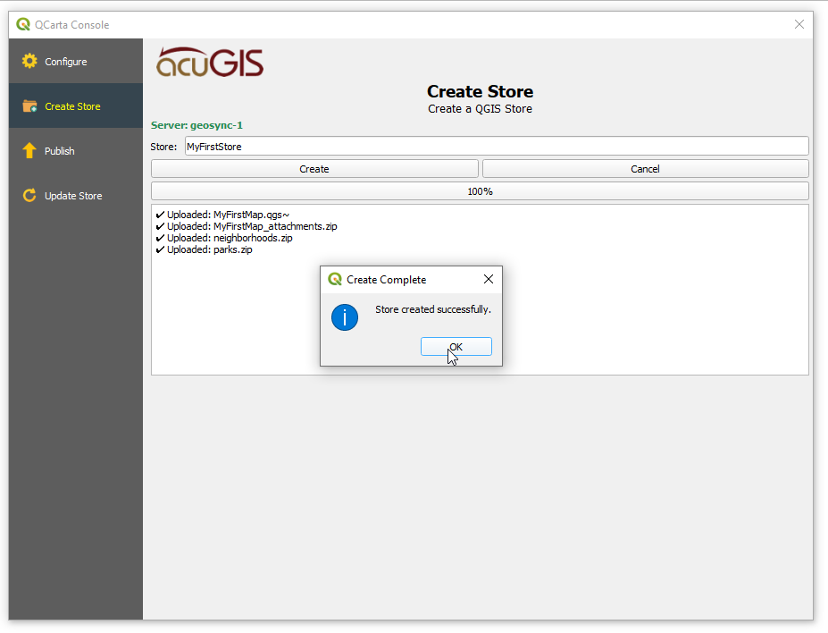Select the Create Store sidebar label
The height and width of the screenshot is (633, 828).
coord(72,106)
